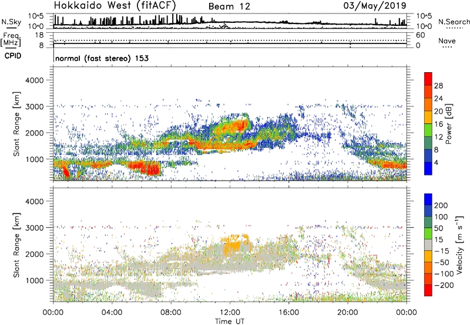Click the 12:00 time tick label
The image size is (470, 325).
[230, 313]
